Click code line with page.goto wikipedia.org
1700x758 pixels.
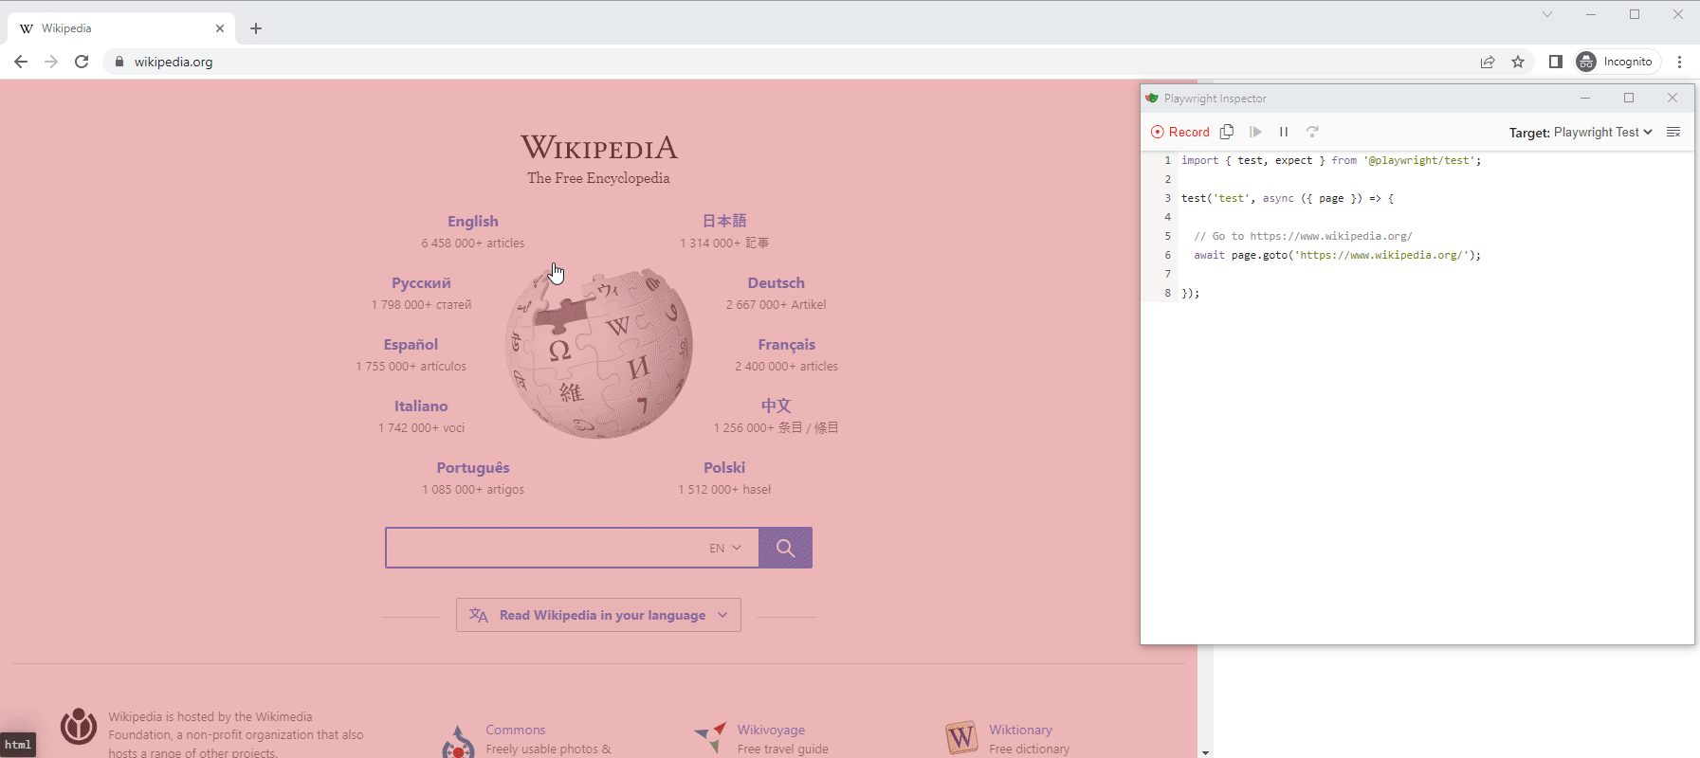tap(1337, 255)
